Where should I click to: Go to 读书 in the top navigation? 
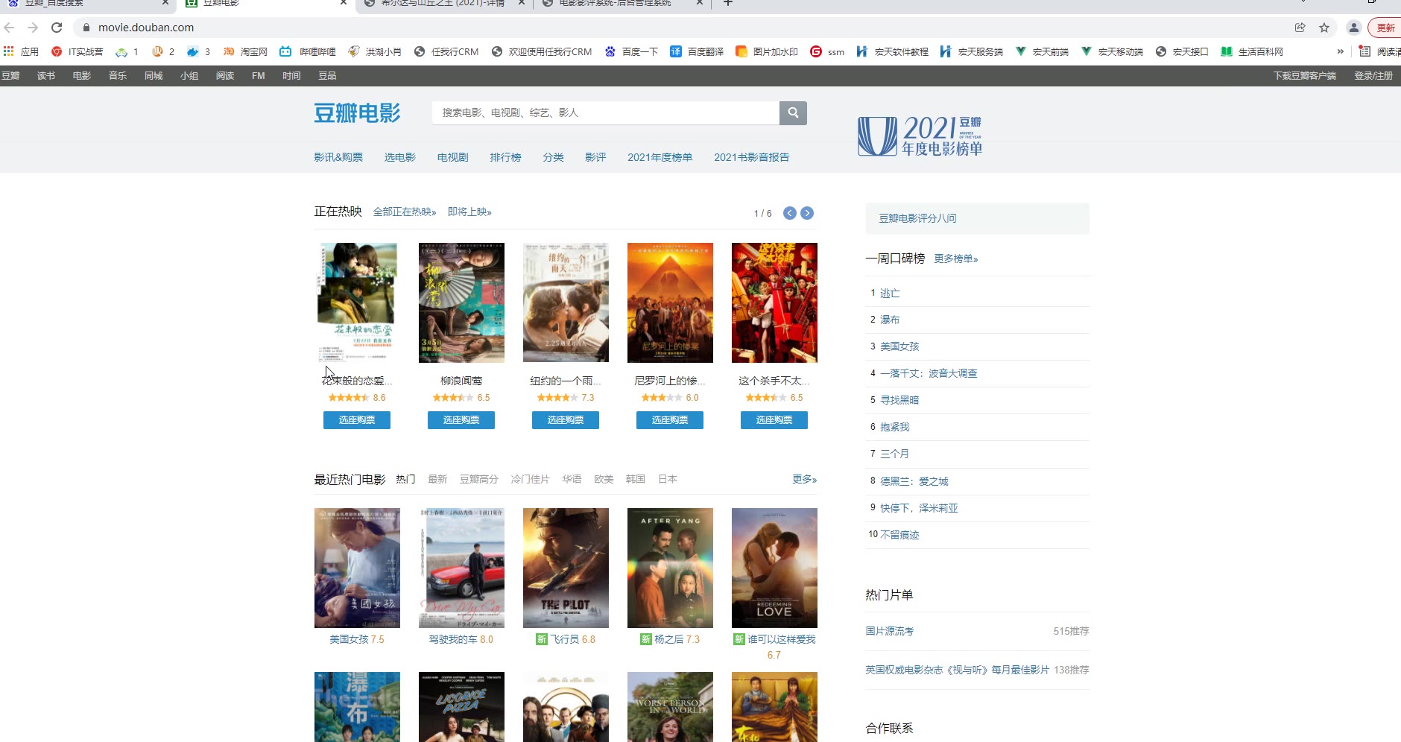(46, 76)
